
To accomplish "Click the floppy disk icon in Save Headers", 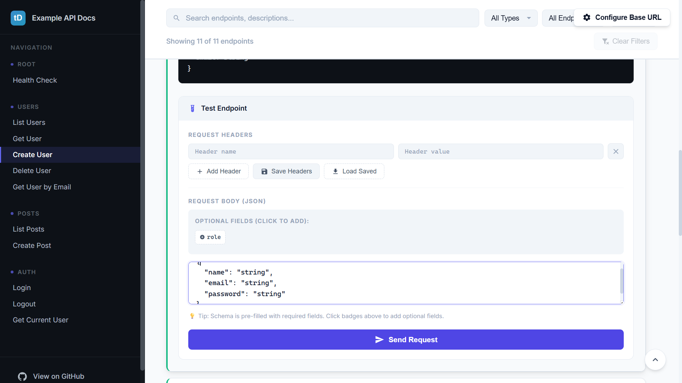I will click(x=264, y=172).
